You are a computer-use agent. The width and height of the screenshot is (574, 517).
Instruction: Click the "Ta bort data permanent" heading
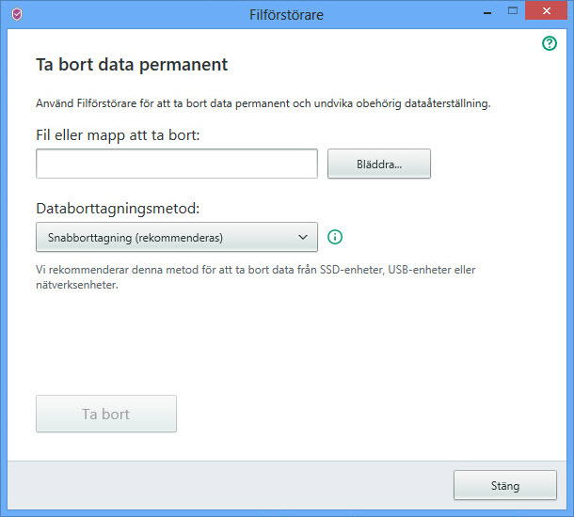coord(132,65)
